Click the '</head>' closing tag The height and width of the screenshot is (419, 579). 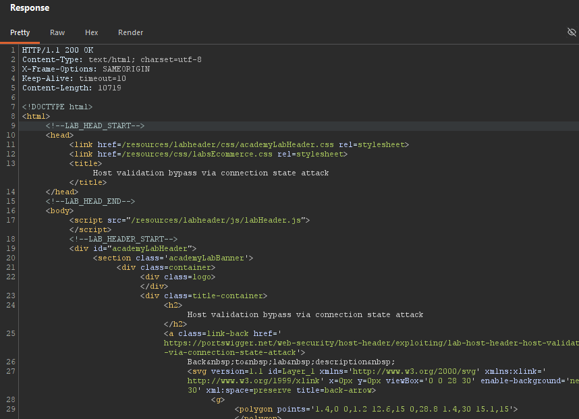tap(62, 192)
